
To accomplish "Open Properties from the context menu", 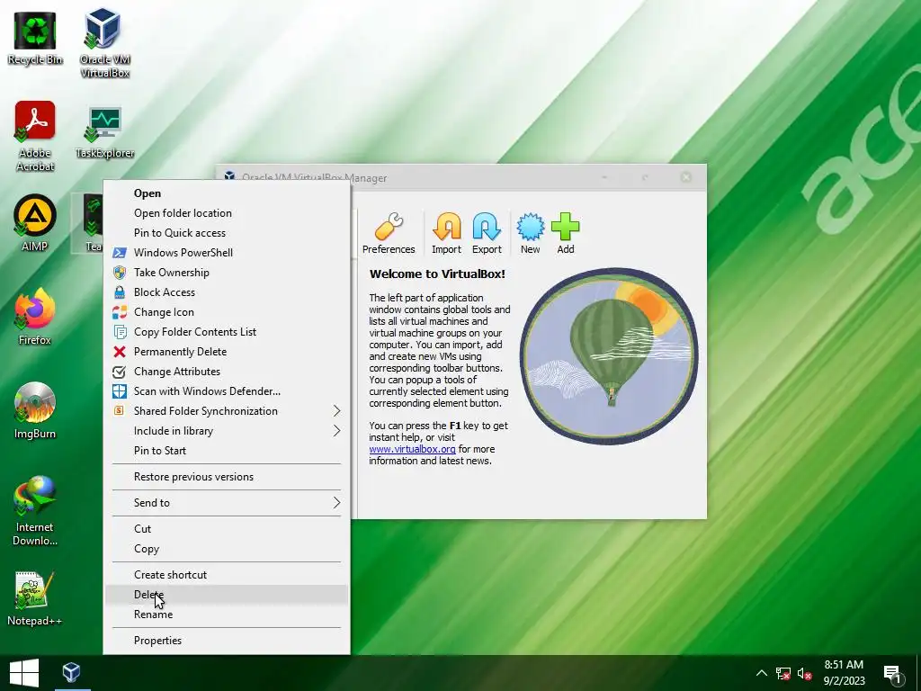I will (x=227, y=641).
